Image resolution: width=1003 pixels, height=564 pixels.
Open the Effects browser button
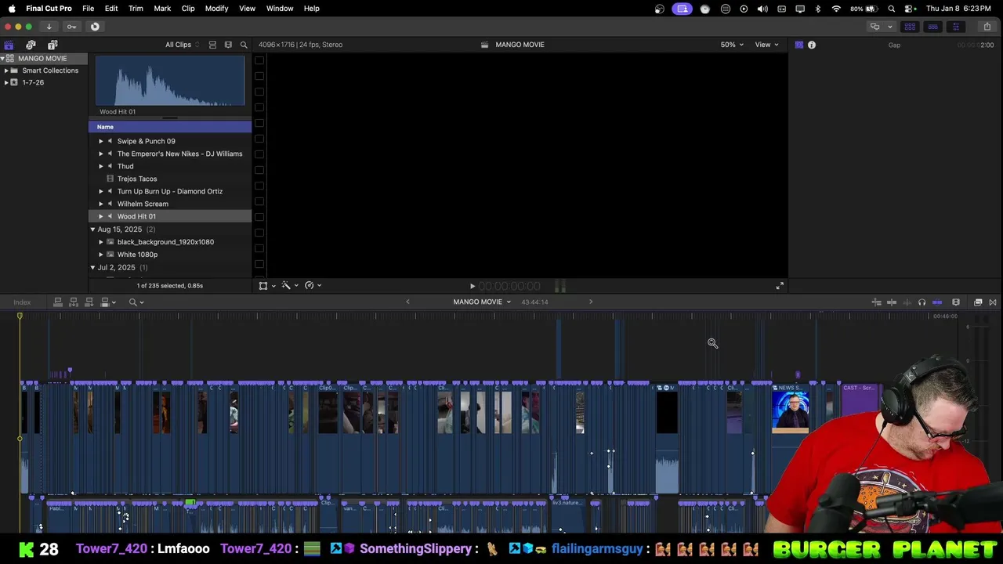coord(978,302)
